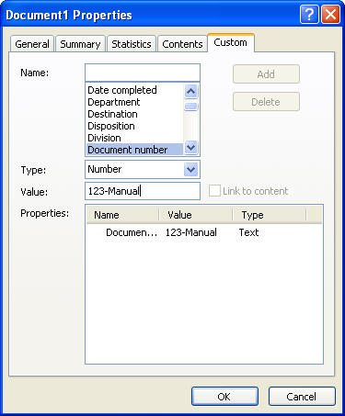This screenshot has width=345, height=416.
Task: Switch to the Contents tab
Action: tap(182, 44)
